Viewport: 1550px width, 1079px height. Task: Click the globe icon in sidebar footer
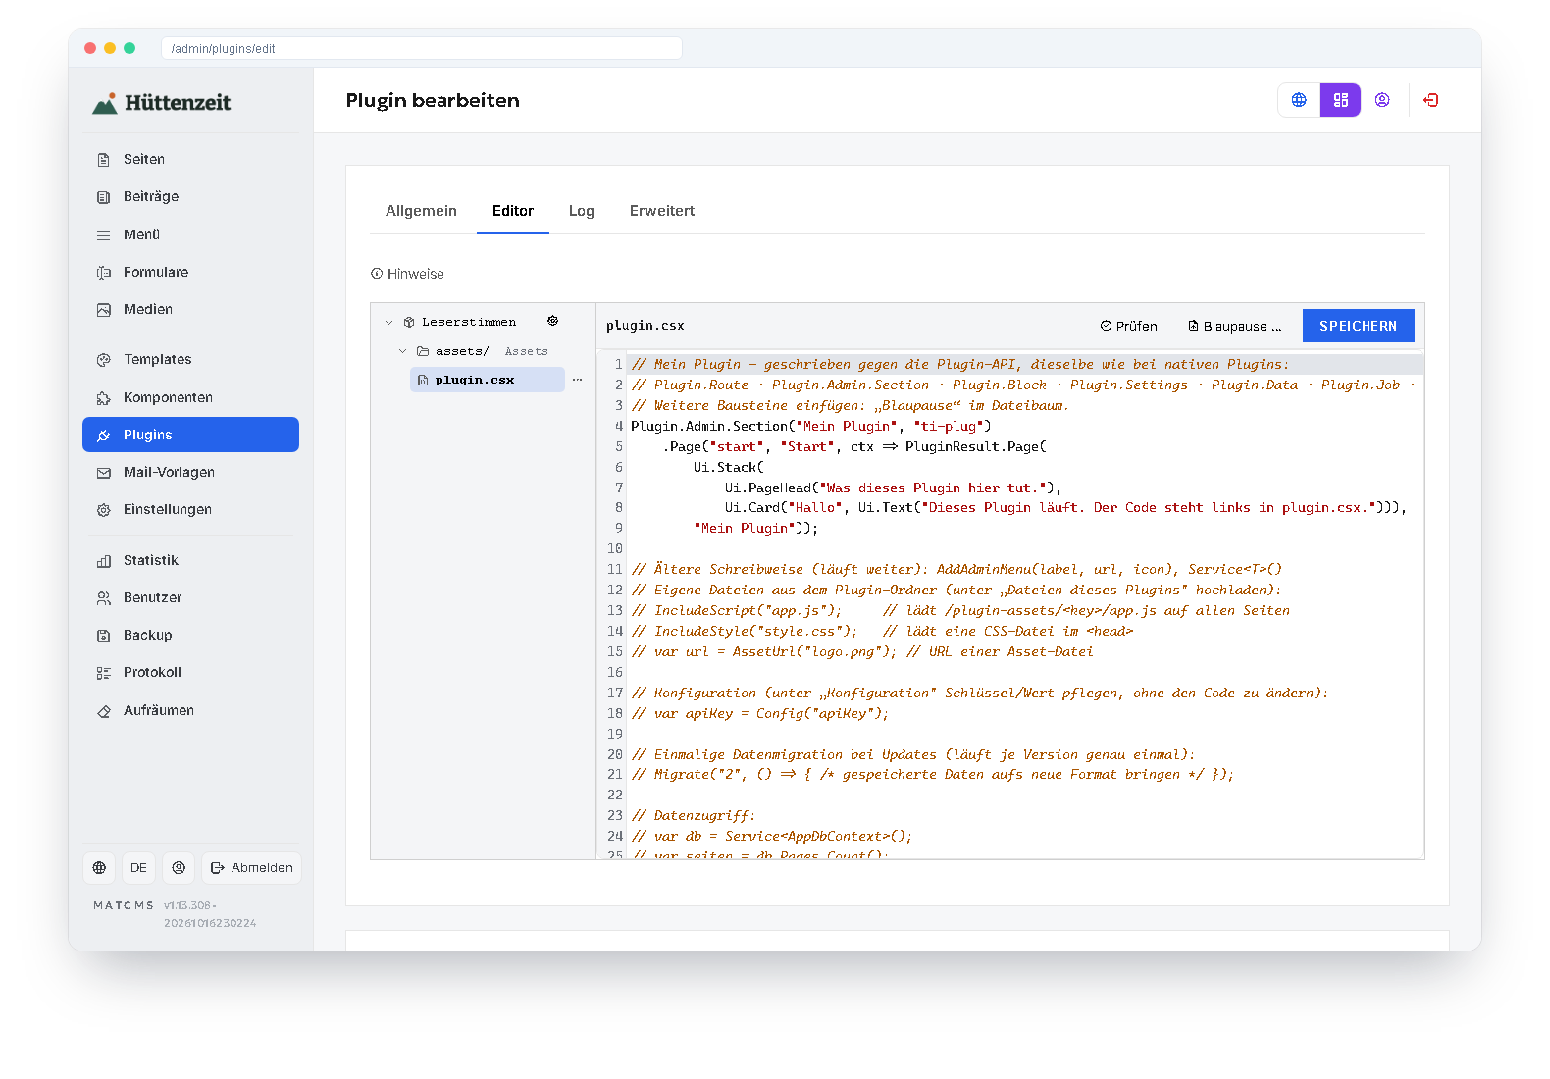click(99, 868)
